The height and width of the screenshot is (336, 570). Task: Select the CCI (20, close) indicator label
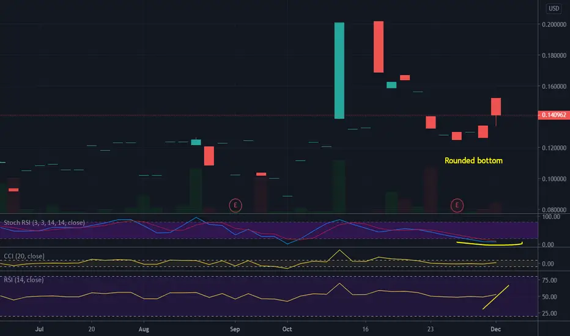24,256
